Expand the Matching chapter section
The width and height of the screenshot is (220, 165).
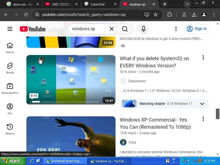point(202,104)
